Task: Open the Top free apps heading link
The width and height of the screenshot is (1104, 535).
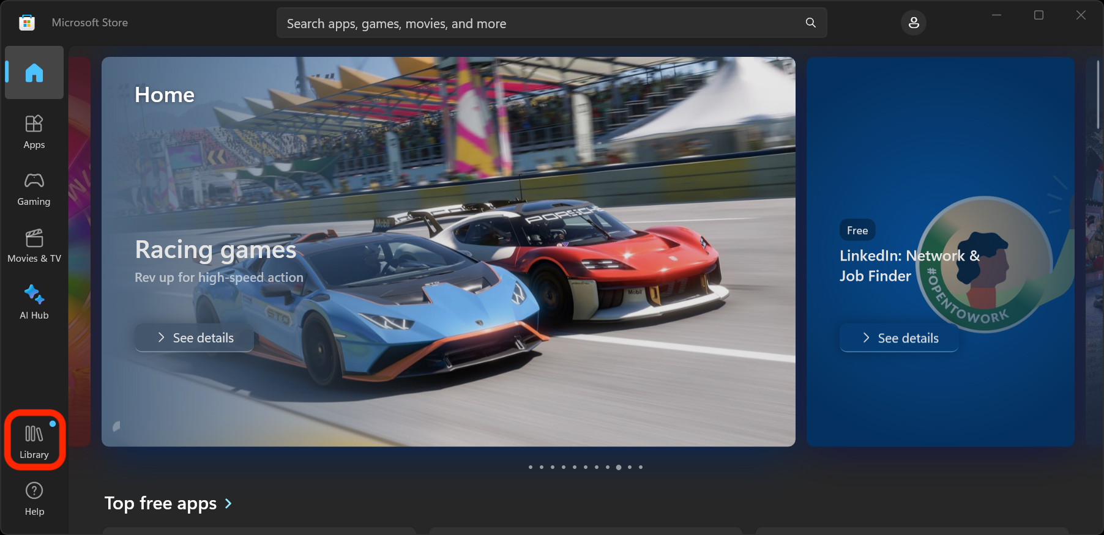Action: [x=160, y=503]
